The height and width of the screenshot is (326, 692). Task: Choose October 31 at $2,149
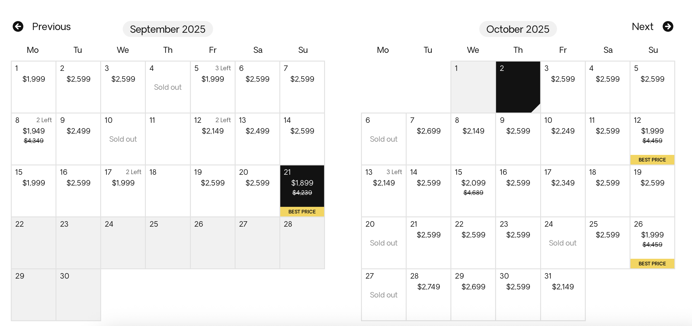(x=563, y=295)
